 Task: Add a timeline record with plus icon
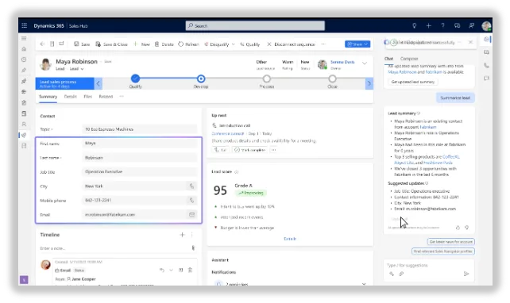point(182,235)
